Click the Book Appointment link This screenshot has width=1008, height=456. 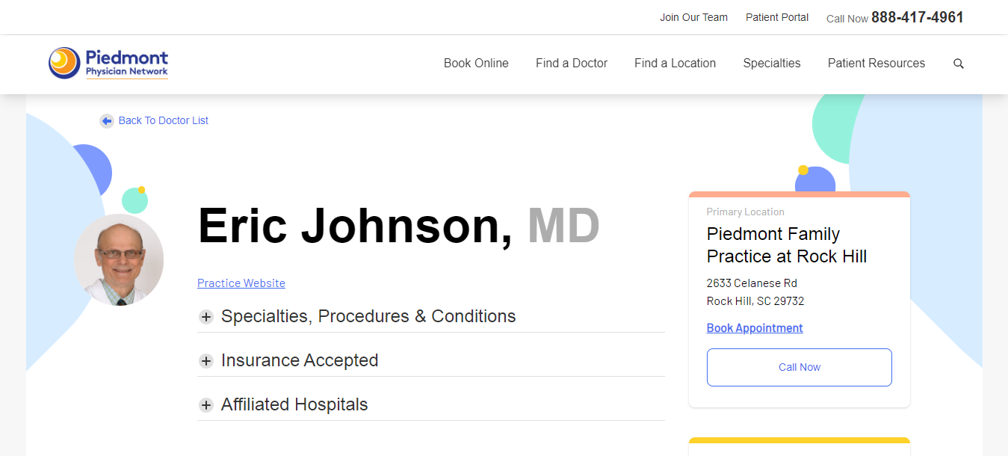755,328
